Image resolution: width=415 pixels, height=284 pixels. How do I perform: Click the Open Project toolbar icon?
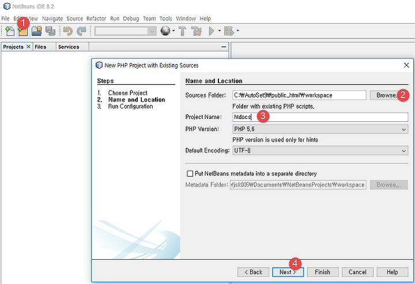click(36, 31)
